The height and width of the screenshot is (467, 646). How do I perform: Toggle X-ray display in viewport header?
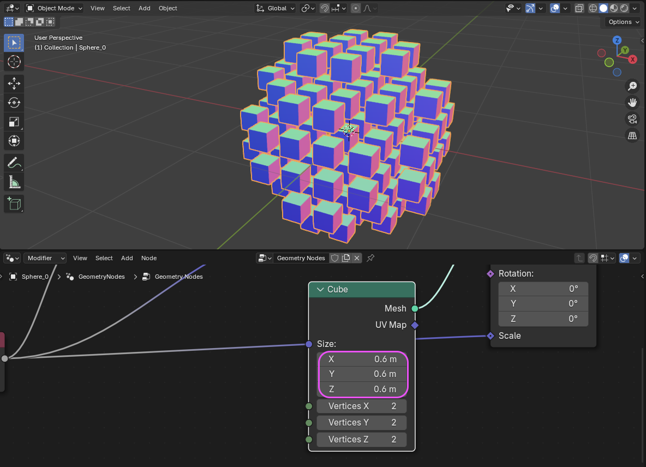pyautogui.click(x=579, y=8)
